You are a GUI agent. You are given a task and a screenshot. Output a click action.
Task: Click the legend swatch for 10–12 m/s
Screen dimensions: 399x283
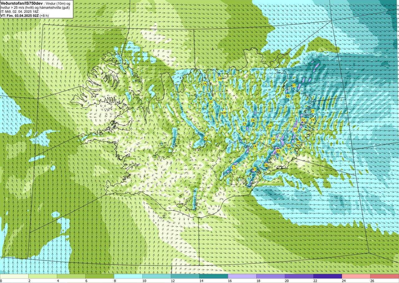[x=157, y=276]
